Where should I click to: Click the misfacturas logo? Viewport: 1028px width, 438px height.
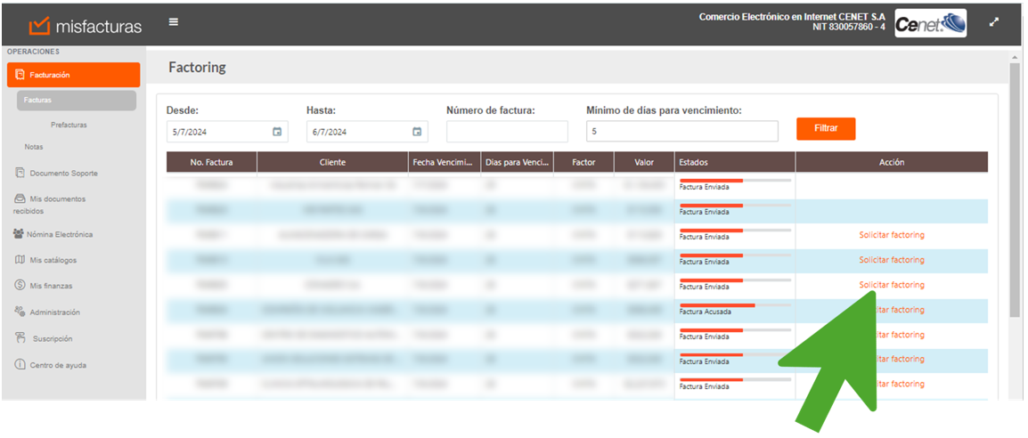(x=86, y=26)
